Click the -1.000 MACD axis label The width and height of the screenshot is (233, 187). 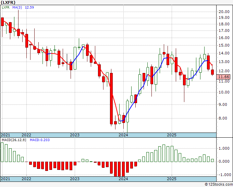(224, 174)
